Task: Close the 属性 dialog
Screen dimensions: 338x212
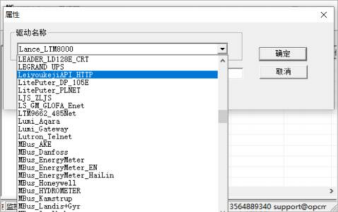Action: tap(323, 15)
